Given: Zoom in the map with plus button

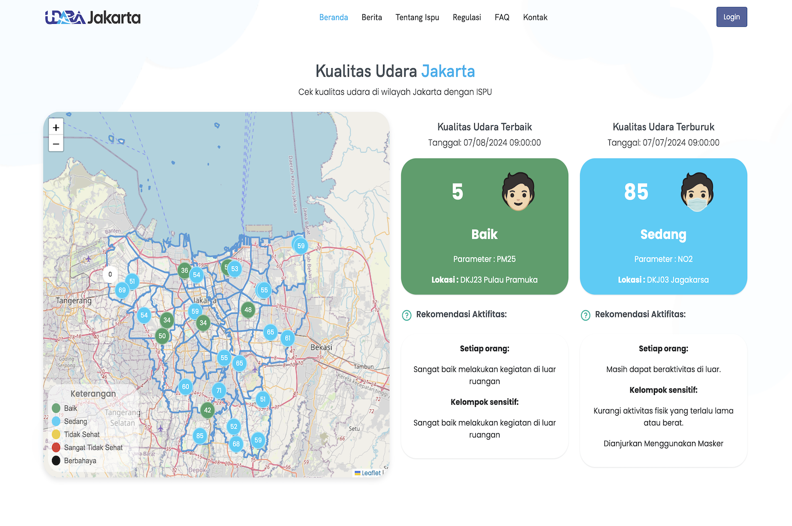Looking at the screenshot, I should [x=56, y=128].
